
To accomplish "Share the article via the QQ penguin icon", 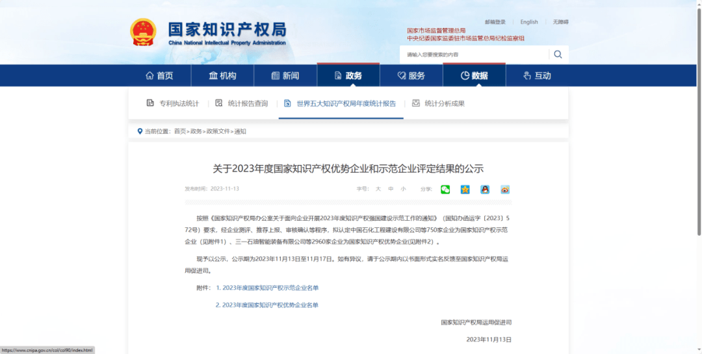I will point(485,189).
